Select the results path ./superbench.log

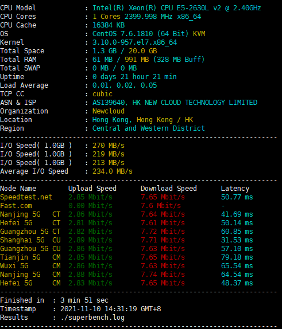pos(92,318)
